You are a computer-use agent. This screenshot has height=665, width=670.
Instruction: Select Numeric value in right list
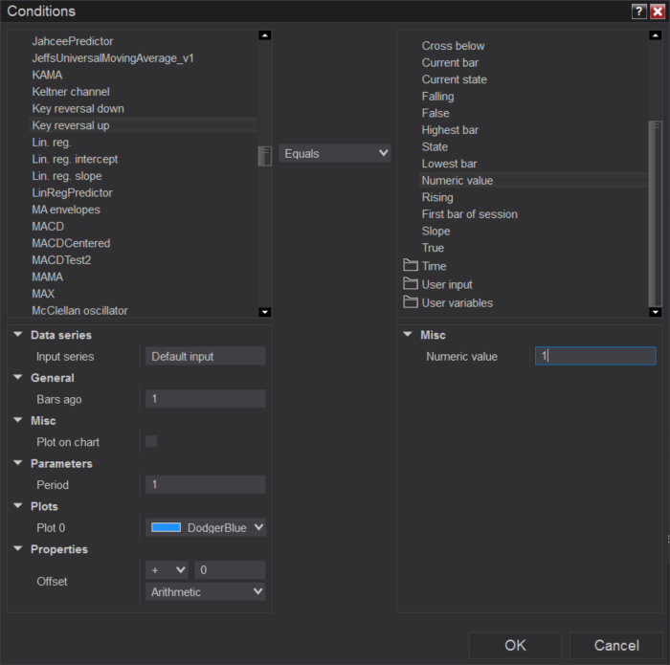coord(534,180)
